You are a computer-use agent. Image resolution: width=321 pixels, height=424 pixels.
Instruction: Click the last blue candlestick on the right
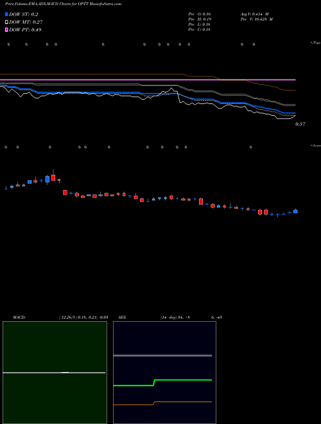(x=295, y=211)
